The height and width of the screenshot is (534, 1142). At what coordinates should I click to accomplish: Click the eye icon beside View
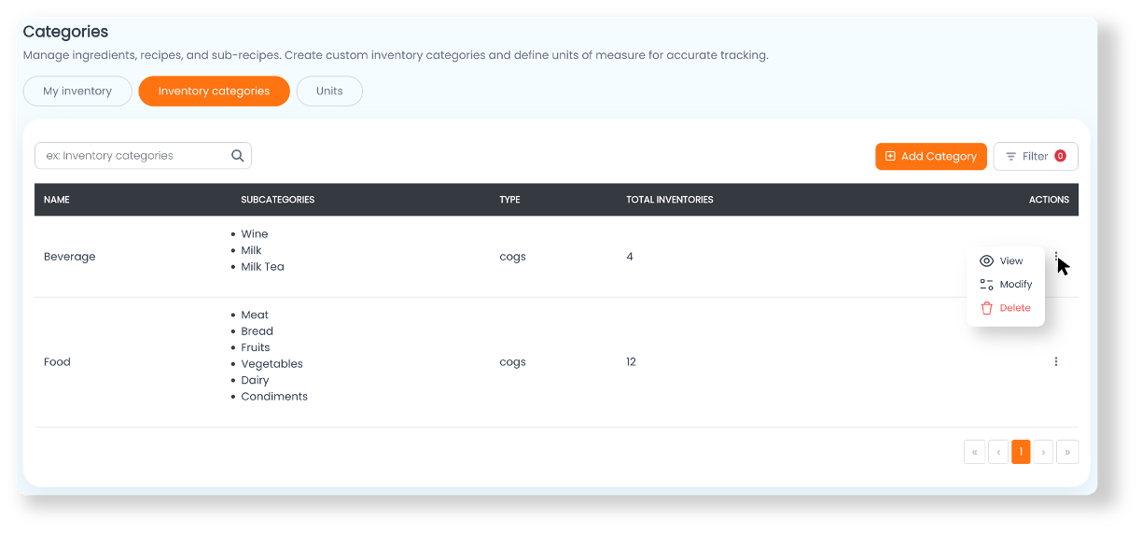pyautogui.click(x=986, y=261)
